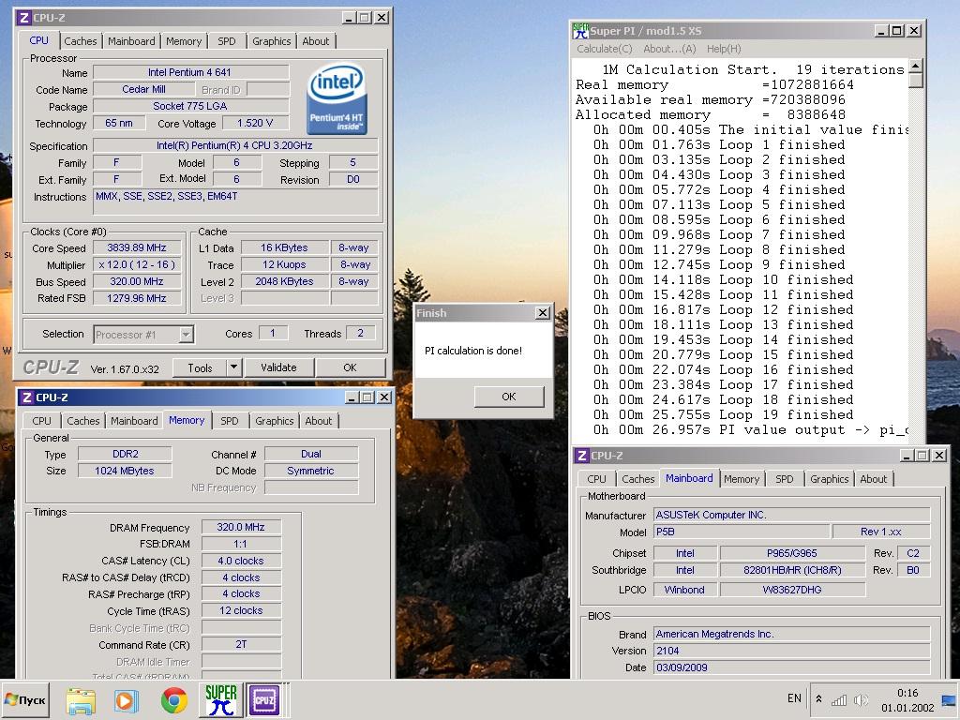
Task: Click the motherboard model P5B field
Action: (741, 532)
